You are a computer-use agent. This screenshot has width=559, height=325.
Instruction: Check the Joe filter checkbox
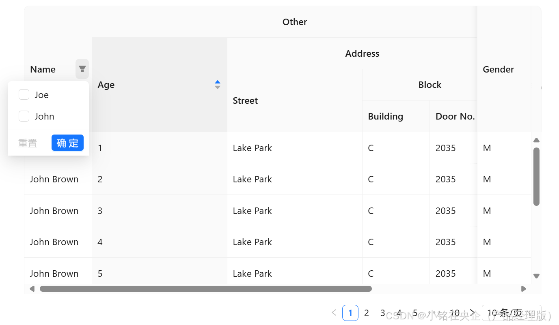point(24,95)
